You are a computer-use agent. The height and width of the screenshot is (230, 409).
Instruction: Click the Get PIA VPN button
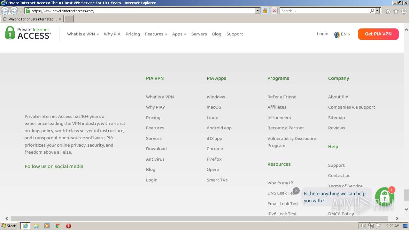378,34
